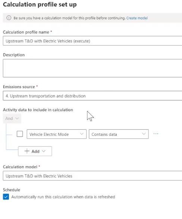Open the three-dots more options for condition row
The width and height of the screenshot is (182, 219).
156,133
